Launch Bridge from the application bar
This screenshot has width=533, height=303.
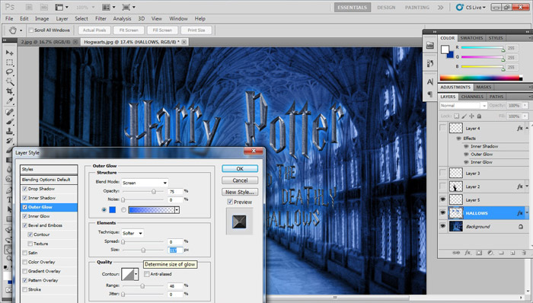(29, 7)
